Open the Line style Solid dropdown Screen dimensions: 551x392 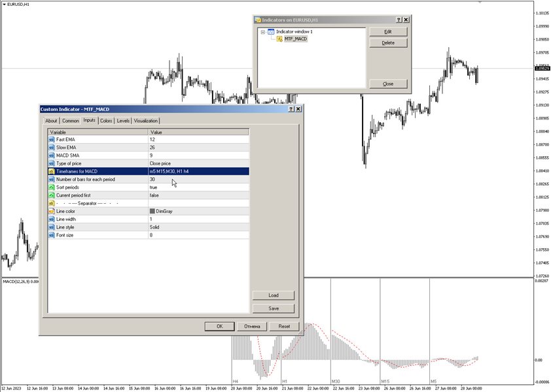pyautogui.click(x=198, y=227)
